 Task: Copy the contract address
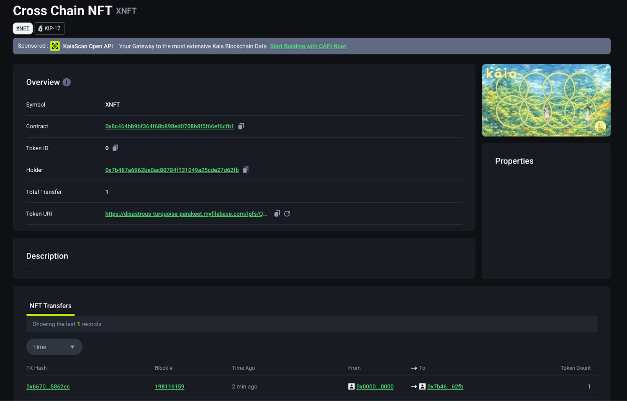point(241,126)
